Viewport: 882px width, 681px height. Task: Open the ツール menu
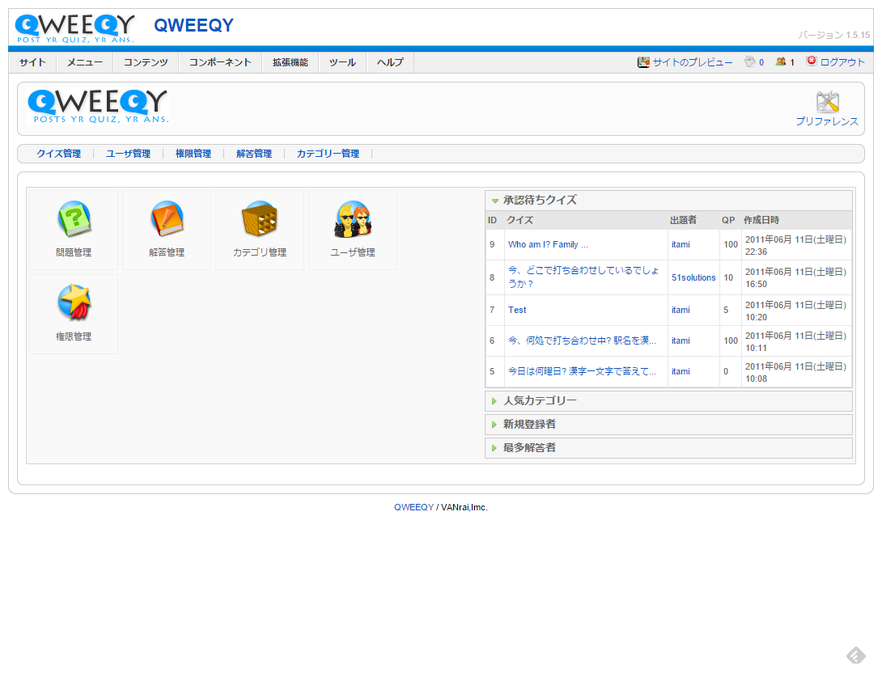click(342, 62)
